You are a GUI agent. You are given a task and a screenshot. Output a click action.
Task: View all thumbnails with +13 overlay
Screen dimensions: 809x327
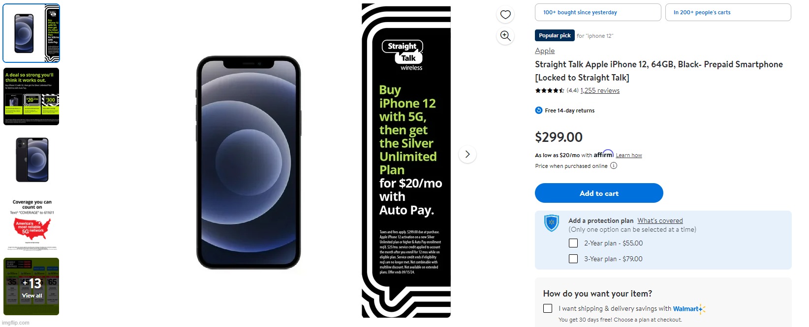(x=31, y=286)
